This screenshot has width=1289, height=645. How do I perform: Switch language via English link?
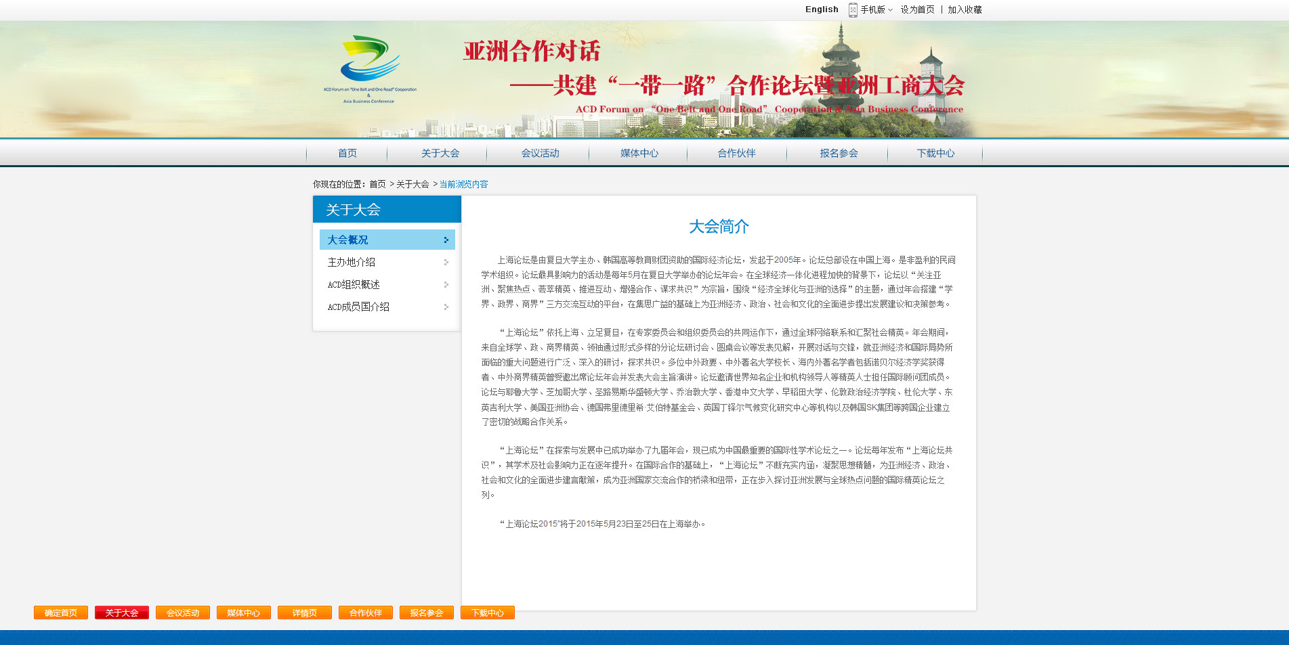click(x=822, y=9)
